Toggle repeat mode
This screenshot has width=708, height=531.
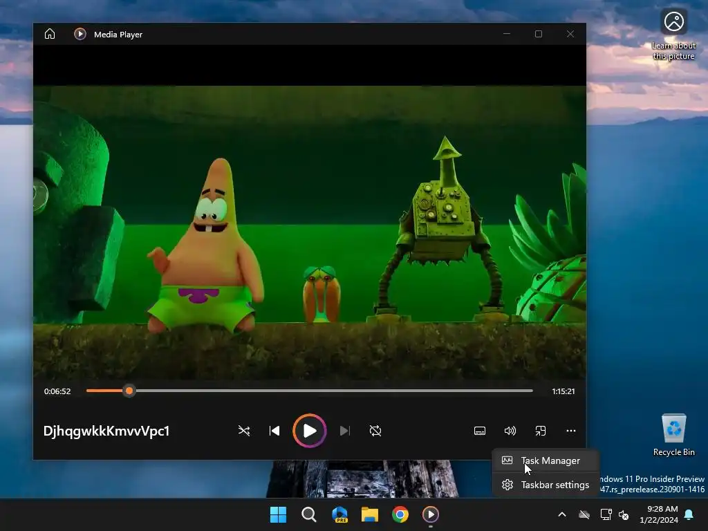tap(375, 431)
